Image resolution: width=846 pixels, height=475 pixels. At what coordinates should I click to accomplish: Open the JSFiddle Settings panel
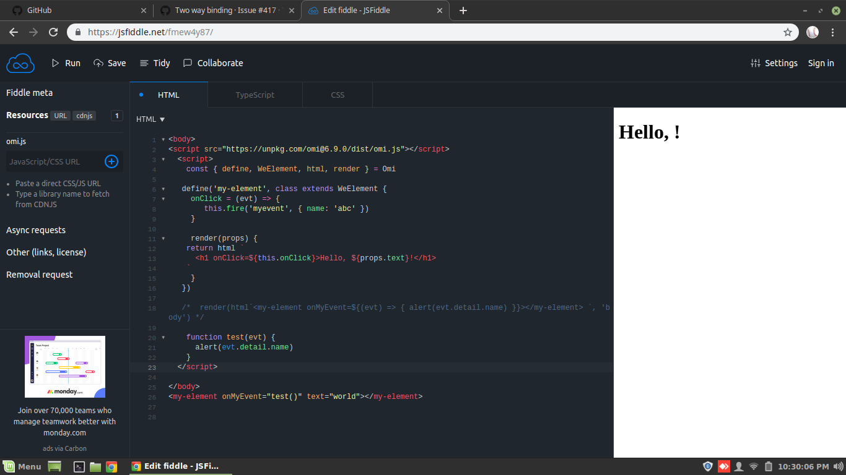coord(774,62)
